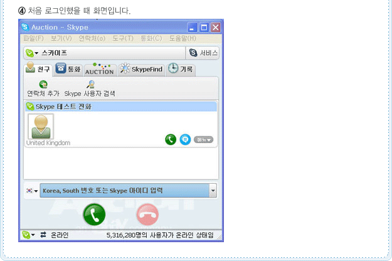
Task: Open the 메뉴 dropdown on the contact card
Action: 203,140
